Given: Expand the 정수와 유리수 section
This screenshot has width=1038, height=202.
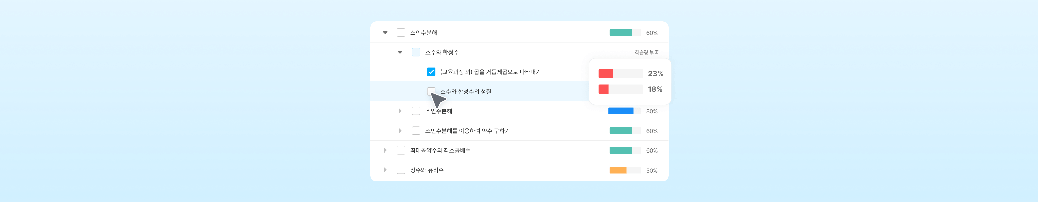Looking at the screenshot, I should pos(385,170).
